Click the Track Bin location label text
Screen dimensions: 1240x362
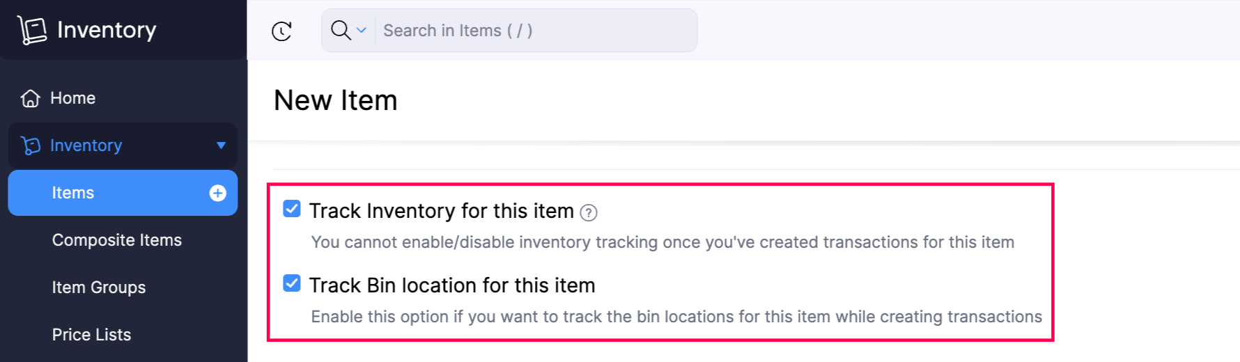point(451,285)
